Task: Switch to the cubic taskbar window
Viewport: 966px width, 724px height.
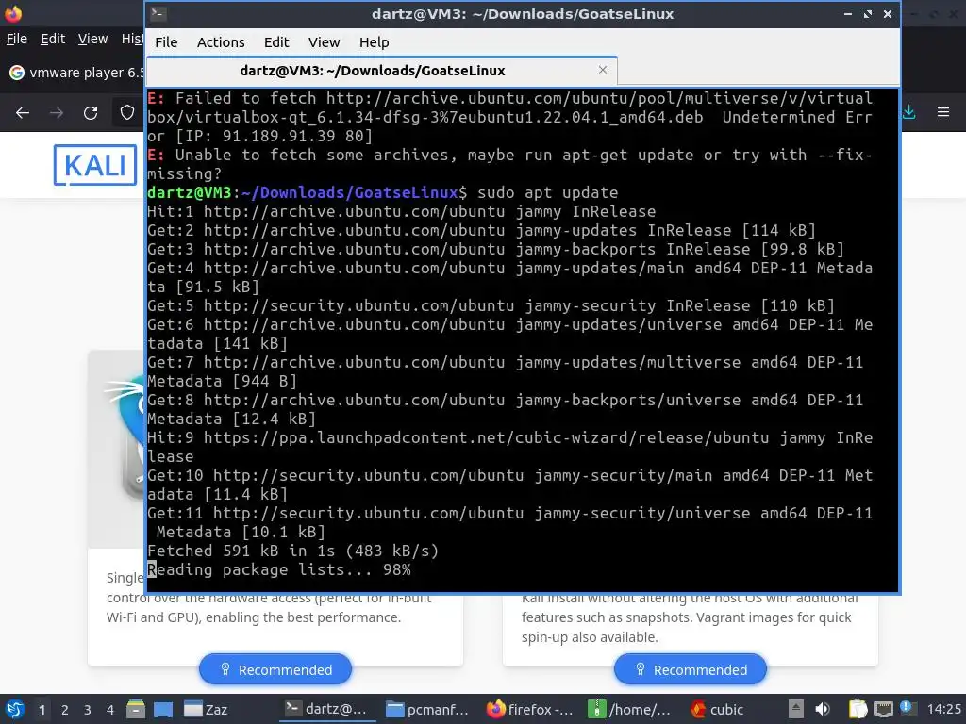Action: [718, 709]
